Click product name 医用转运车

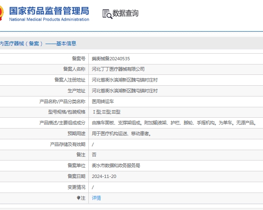[103, 101]
